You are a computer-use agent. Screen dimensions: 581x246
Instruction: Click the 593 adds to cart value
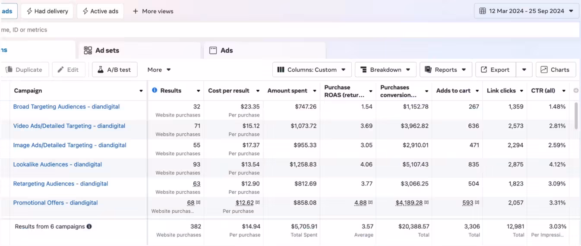click(467, 203)
